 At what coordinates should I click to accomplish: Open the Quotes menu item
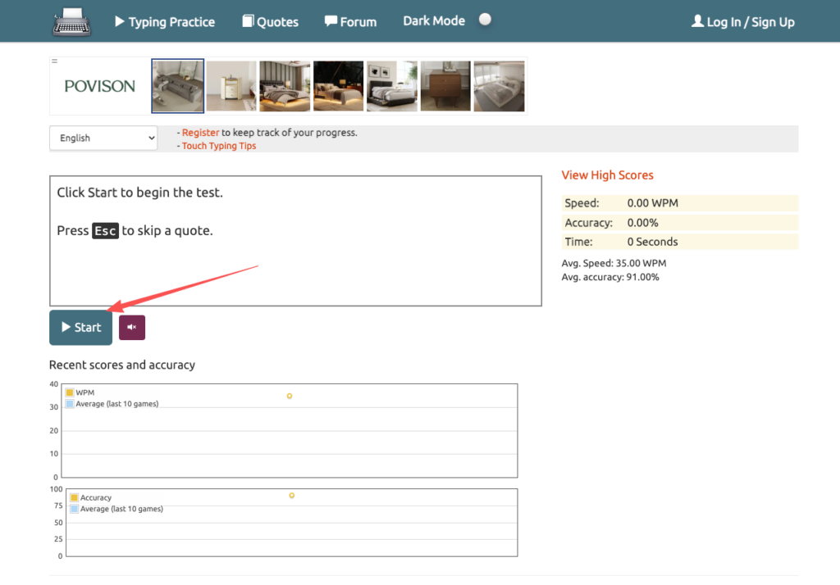(x=271, y=22)
